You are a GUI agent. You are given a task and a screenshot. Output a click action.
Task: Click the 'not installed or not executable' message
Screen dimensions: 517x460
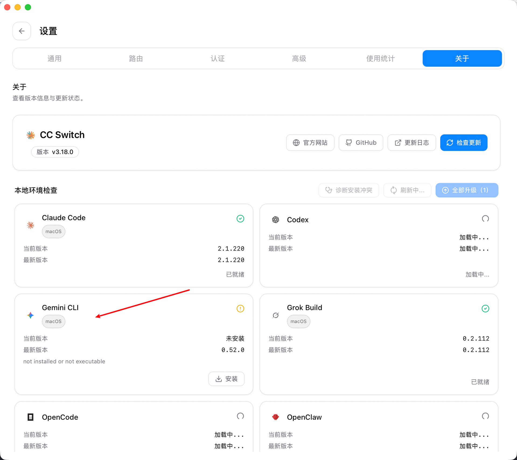(x=64, y=361)
